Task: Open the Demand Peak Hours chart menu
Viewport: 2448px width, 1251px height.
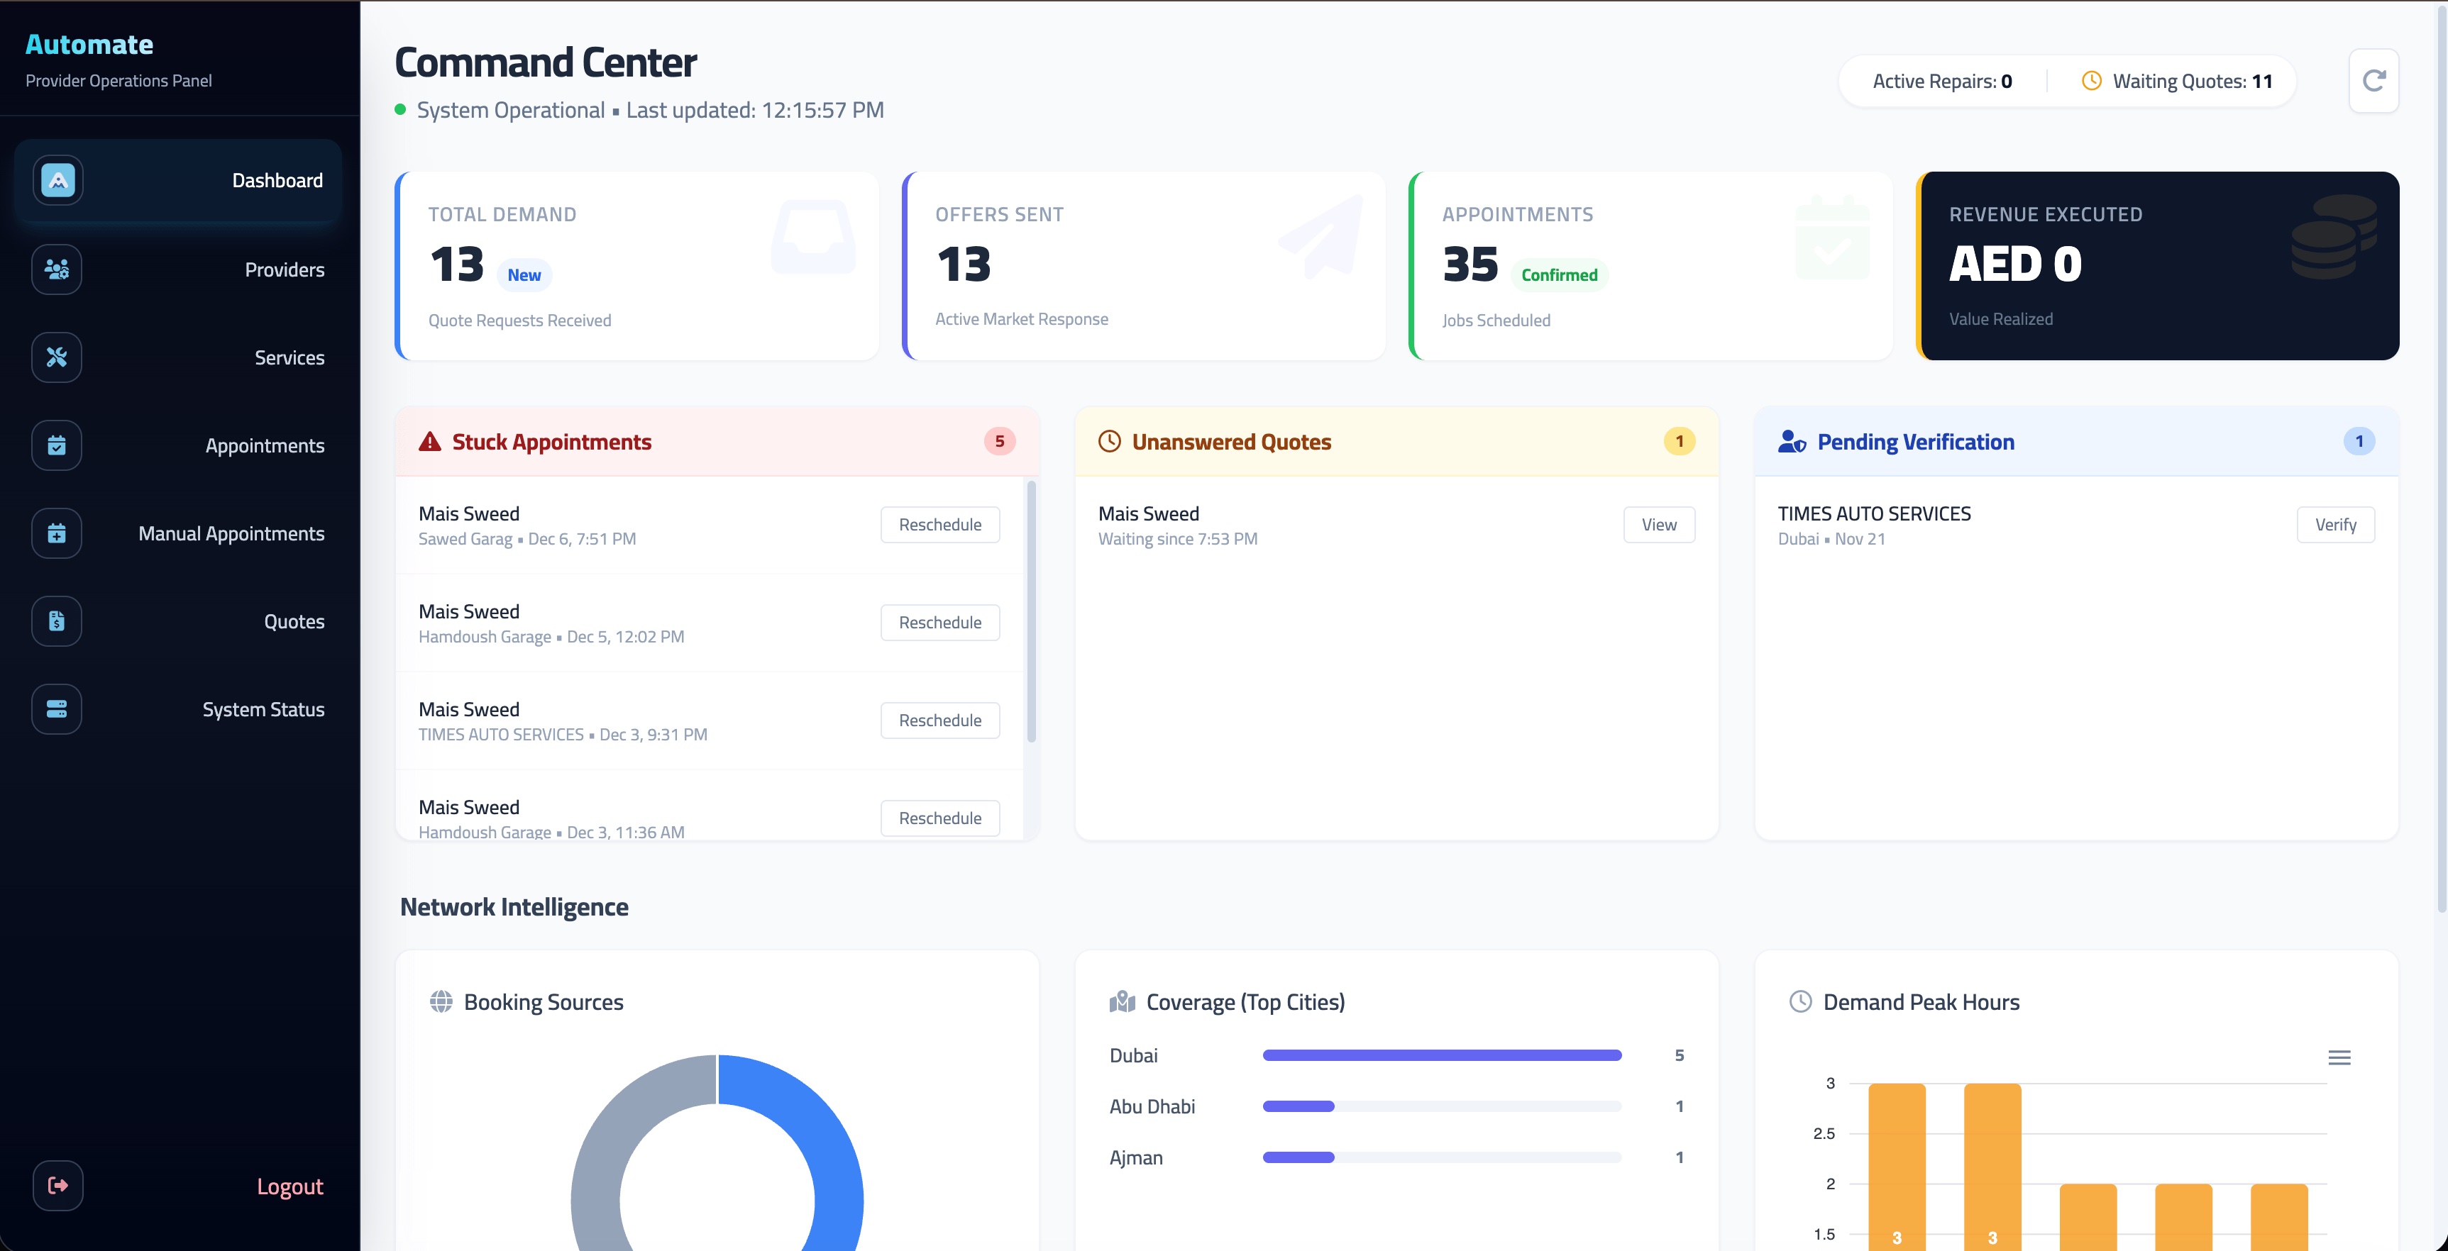Action: pos(2339,1057)
